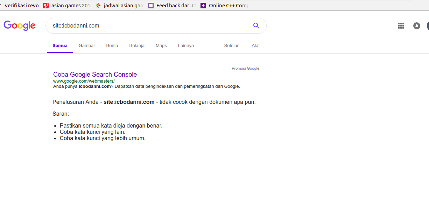Switch to the Berita tab
This screenshot has height=199, width=429.
tap(112, 46)
